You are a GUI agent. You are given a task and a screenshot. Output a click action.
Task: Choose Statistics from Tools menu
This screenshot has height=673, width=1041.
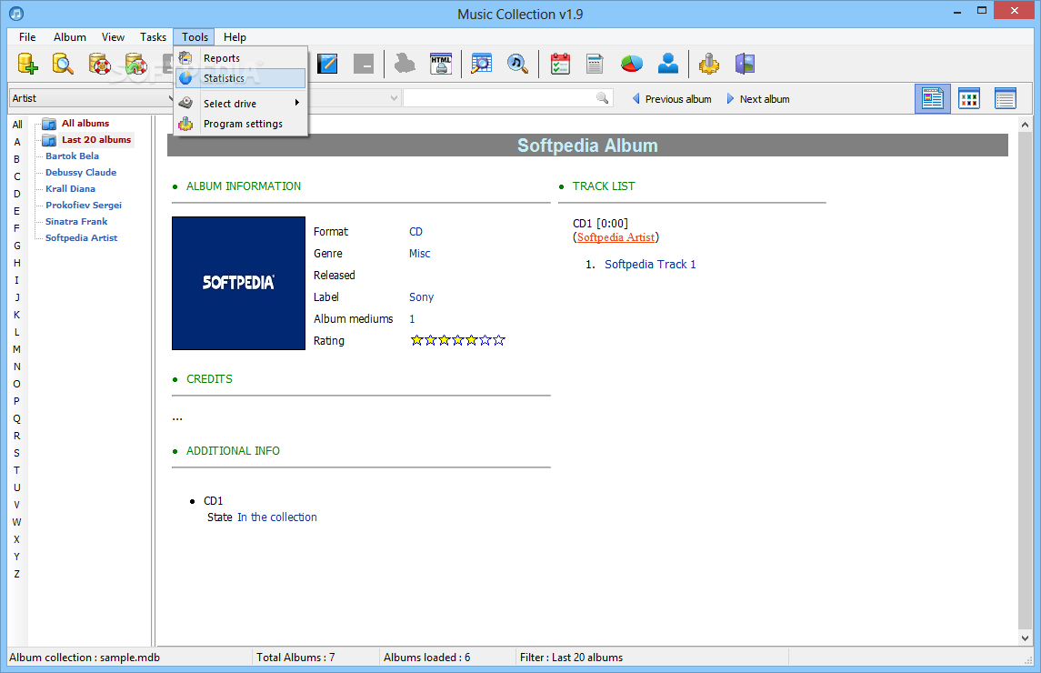[241, 78]
